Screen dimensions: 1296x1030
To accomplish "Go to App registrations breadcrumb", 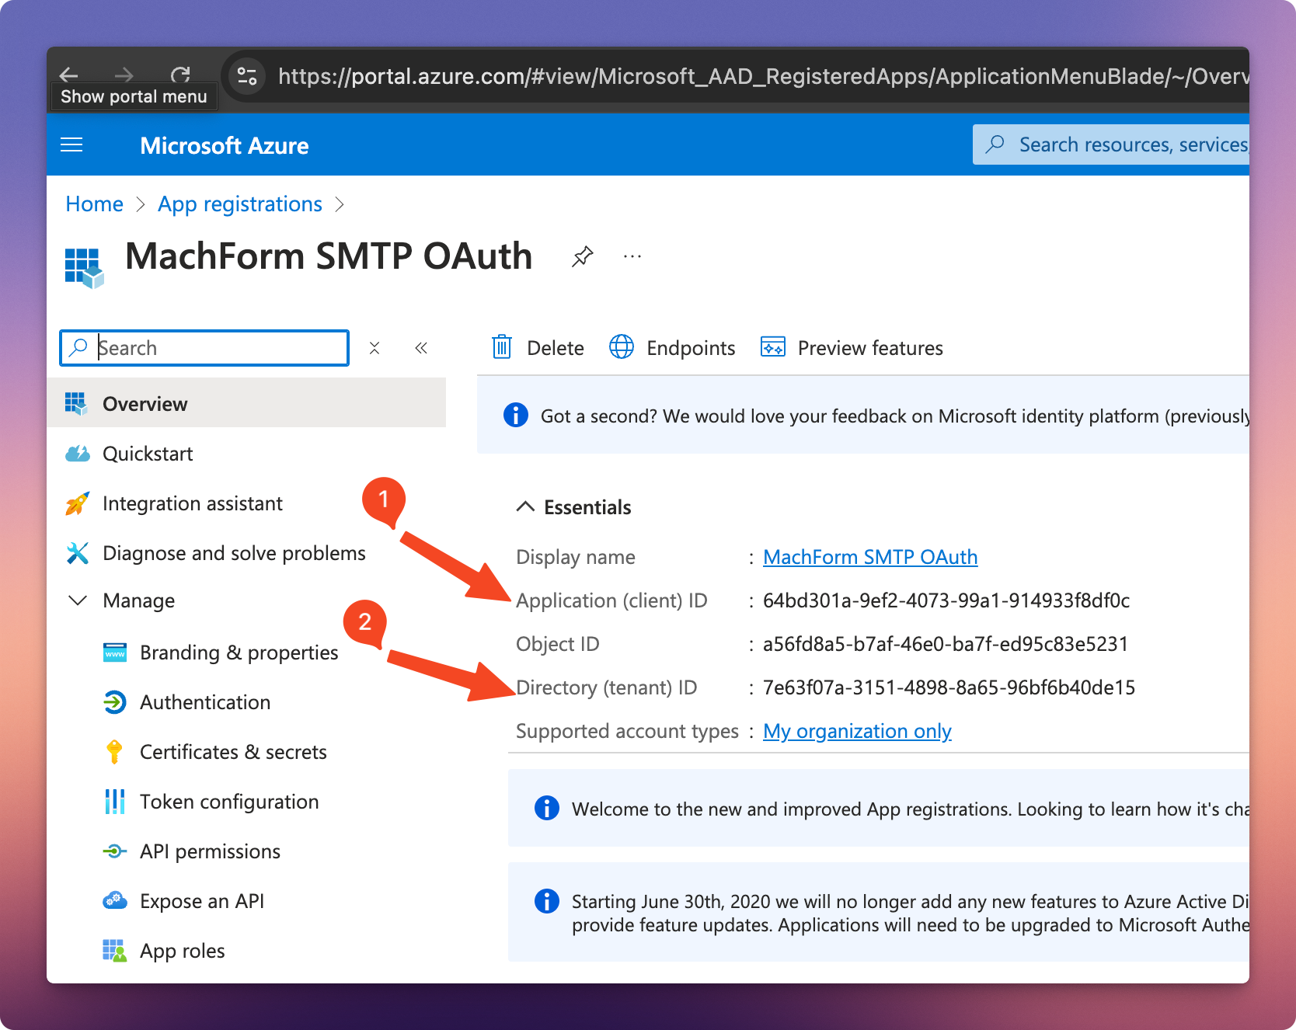I will tap(240, 204).
